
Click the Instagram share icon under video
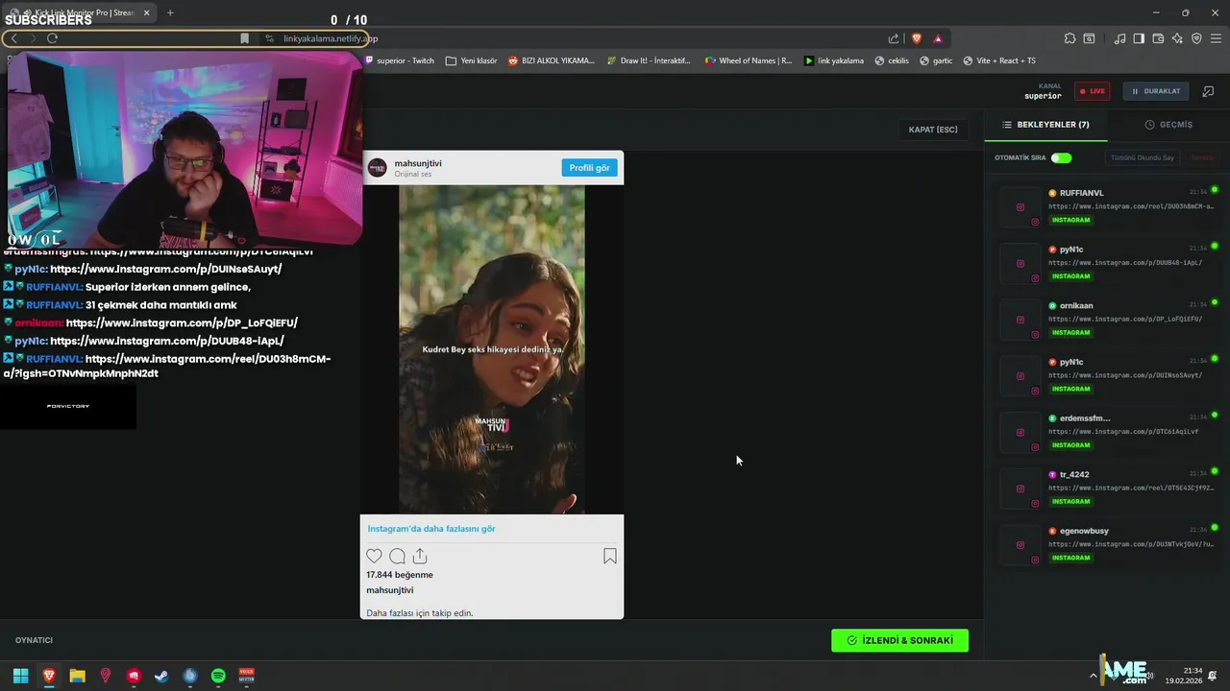(420, 556)
